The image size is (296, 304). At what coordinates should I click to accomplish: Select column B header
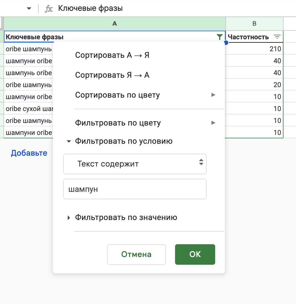(x=254, y=24)
